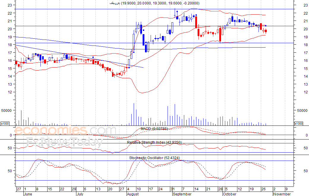Viewport: 309px width, 196px height.
Task: Click date tick 4 in August
Action: click(x=128, y=189)
